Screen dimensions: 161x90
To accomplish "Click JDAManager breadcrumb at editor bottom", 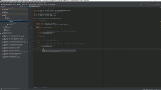I will [37, 88].
